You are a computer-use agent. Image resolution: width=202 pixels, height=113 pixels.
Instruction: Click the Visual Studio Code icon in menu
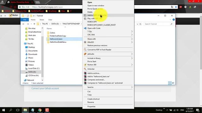pos(85,28)
